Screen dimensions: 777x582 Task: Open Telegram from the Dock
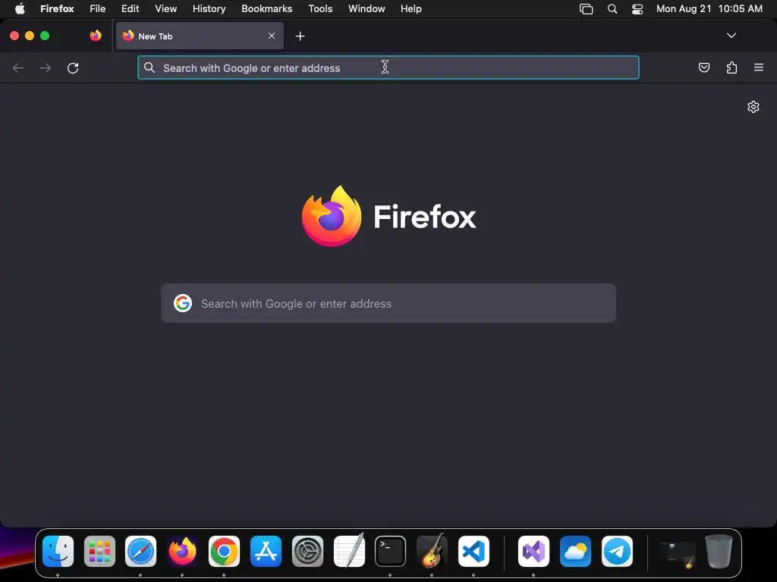pyautogui.click(x=617, y=551)
